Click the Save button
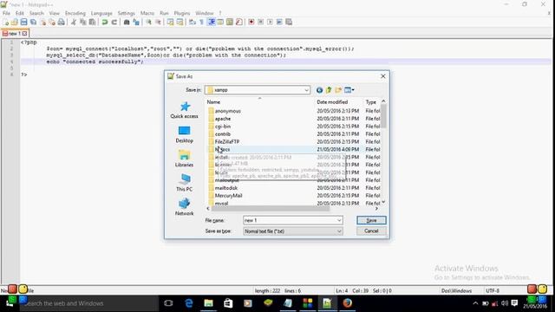 coord(371,220)
